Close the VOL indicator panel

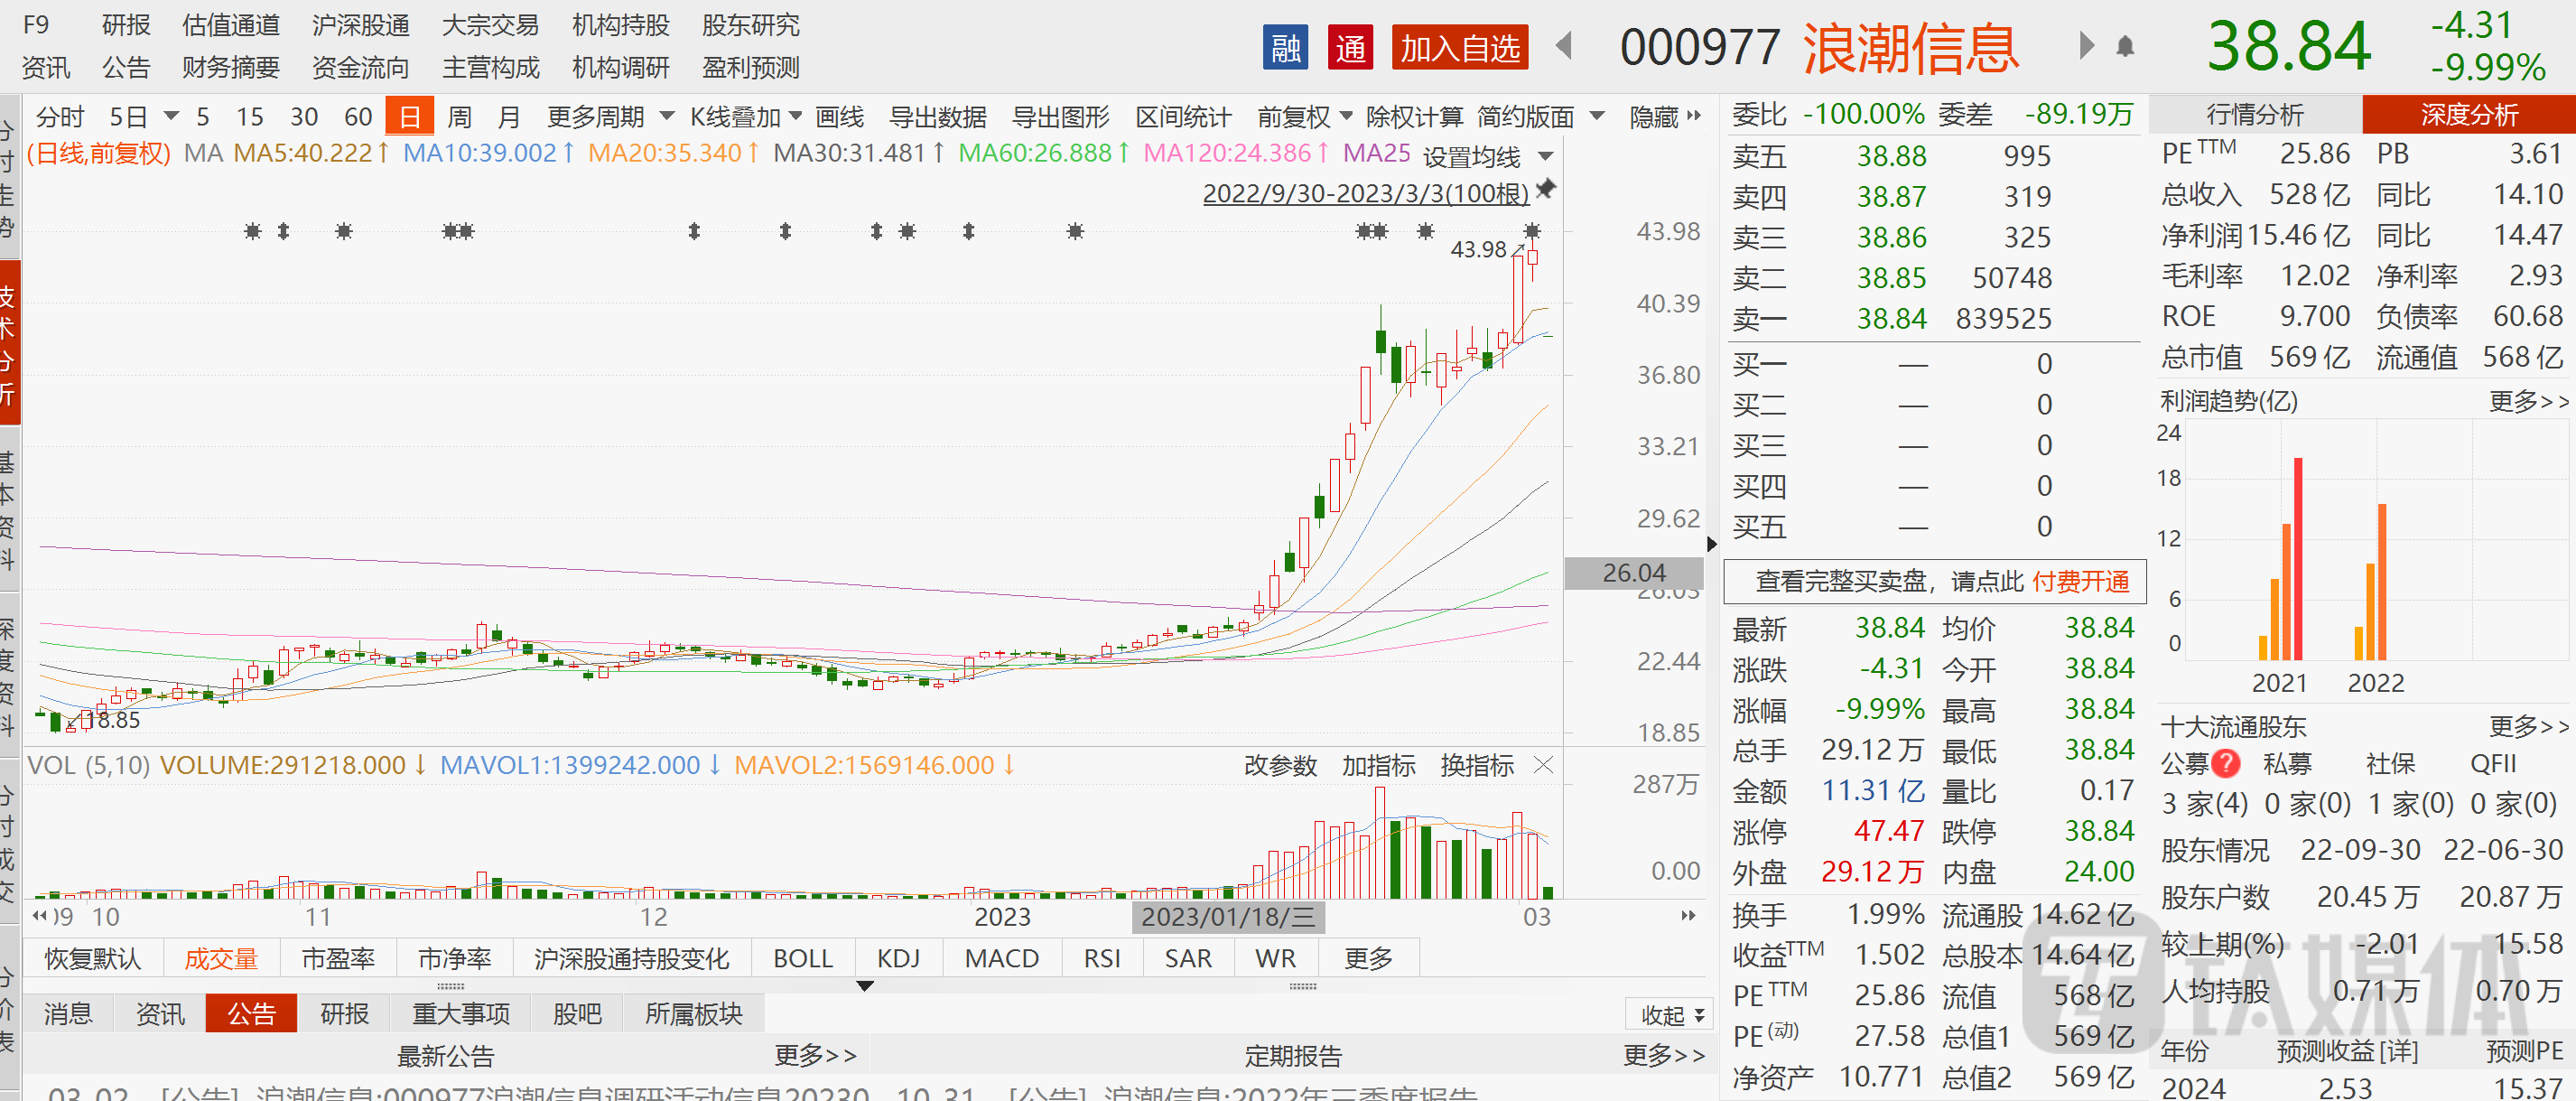(x=1543, y=765)
